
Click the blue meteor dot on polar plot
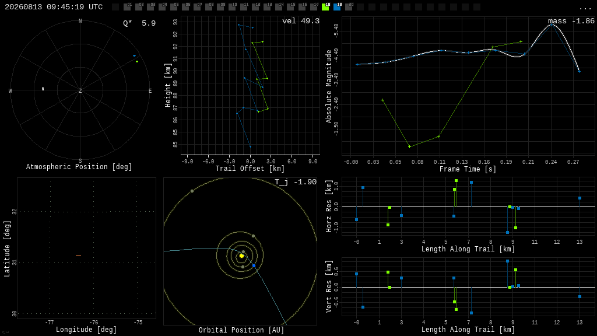point(135,55)
